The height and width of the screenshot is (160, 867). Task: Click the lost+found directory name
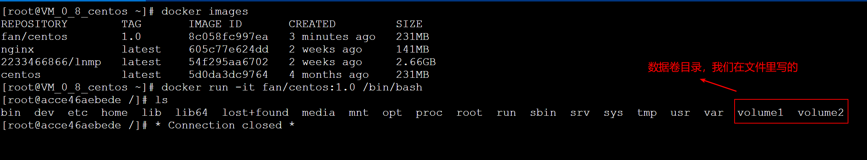pos(255,112)
